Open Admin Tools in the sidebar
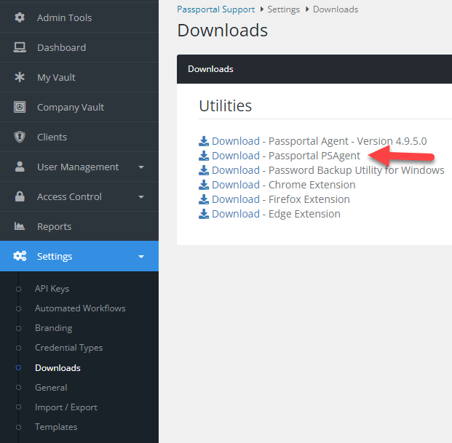The width and height of the screenshot is (452, 443). (x=79, y=17)
